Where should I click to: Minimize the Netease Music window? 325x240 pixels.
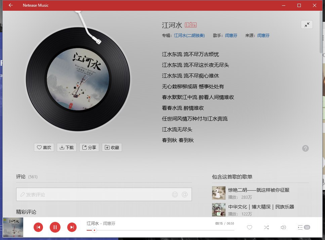(284, 5)
